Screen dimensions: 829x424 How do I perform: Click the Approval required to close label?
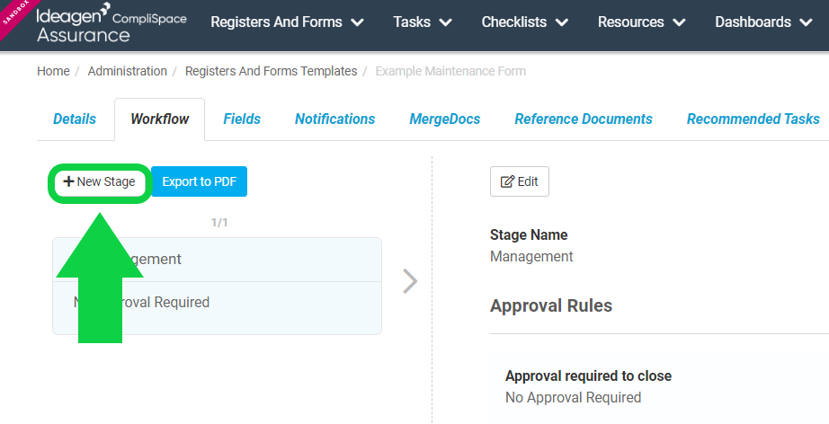click(x=588, y=376)
